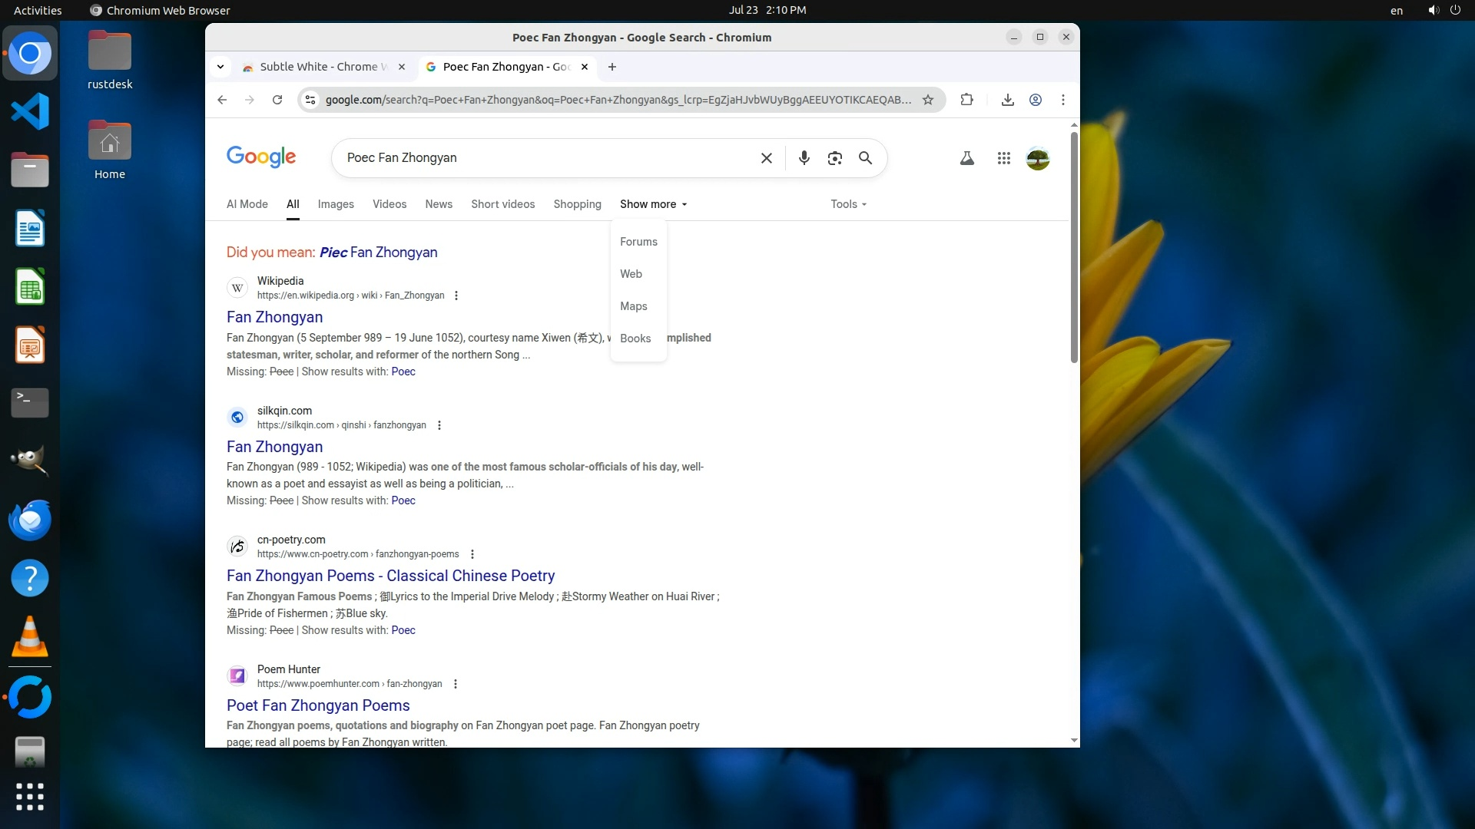Open the Google apps grid icon
The width and height of the screenshot is (1475, 829).
(1003, 158)
